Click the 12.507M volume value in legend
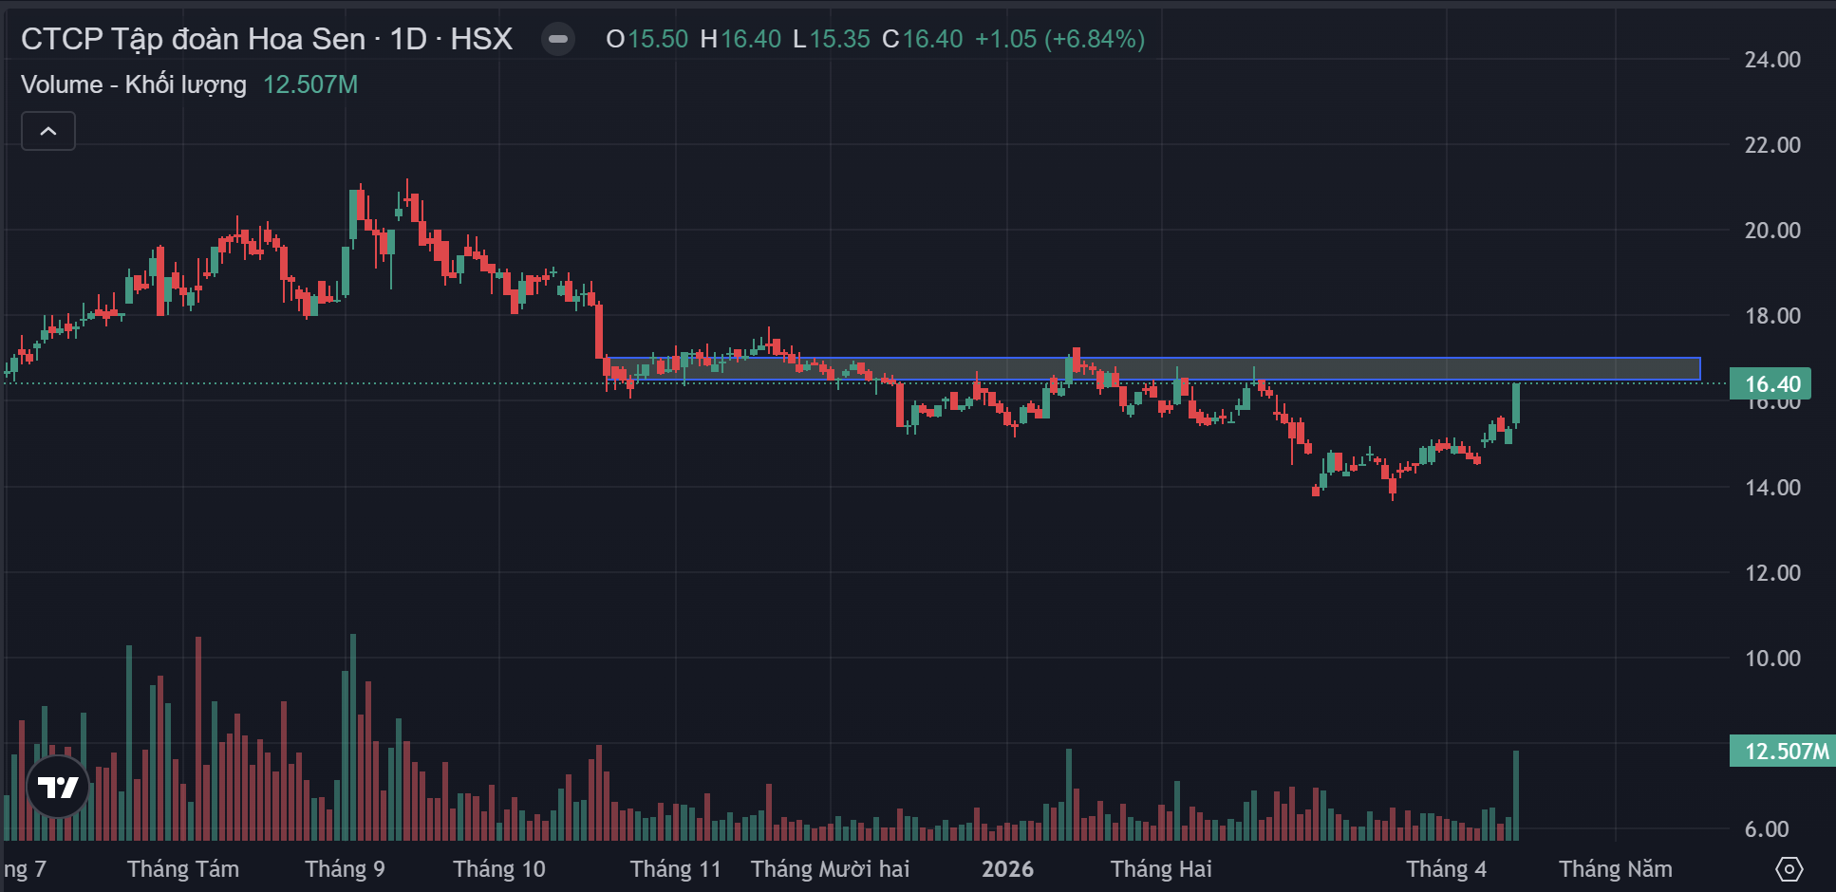 310,84
